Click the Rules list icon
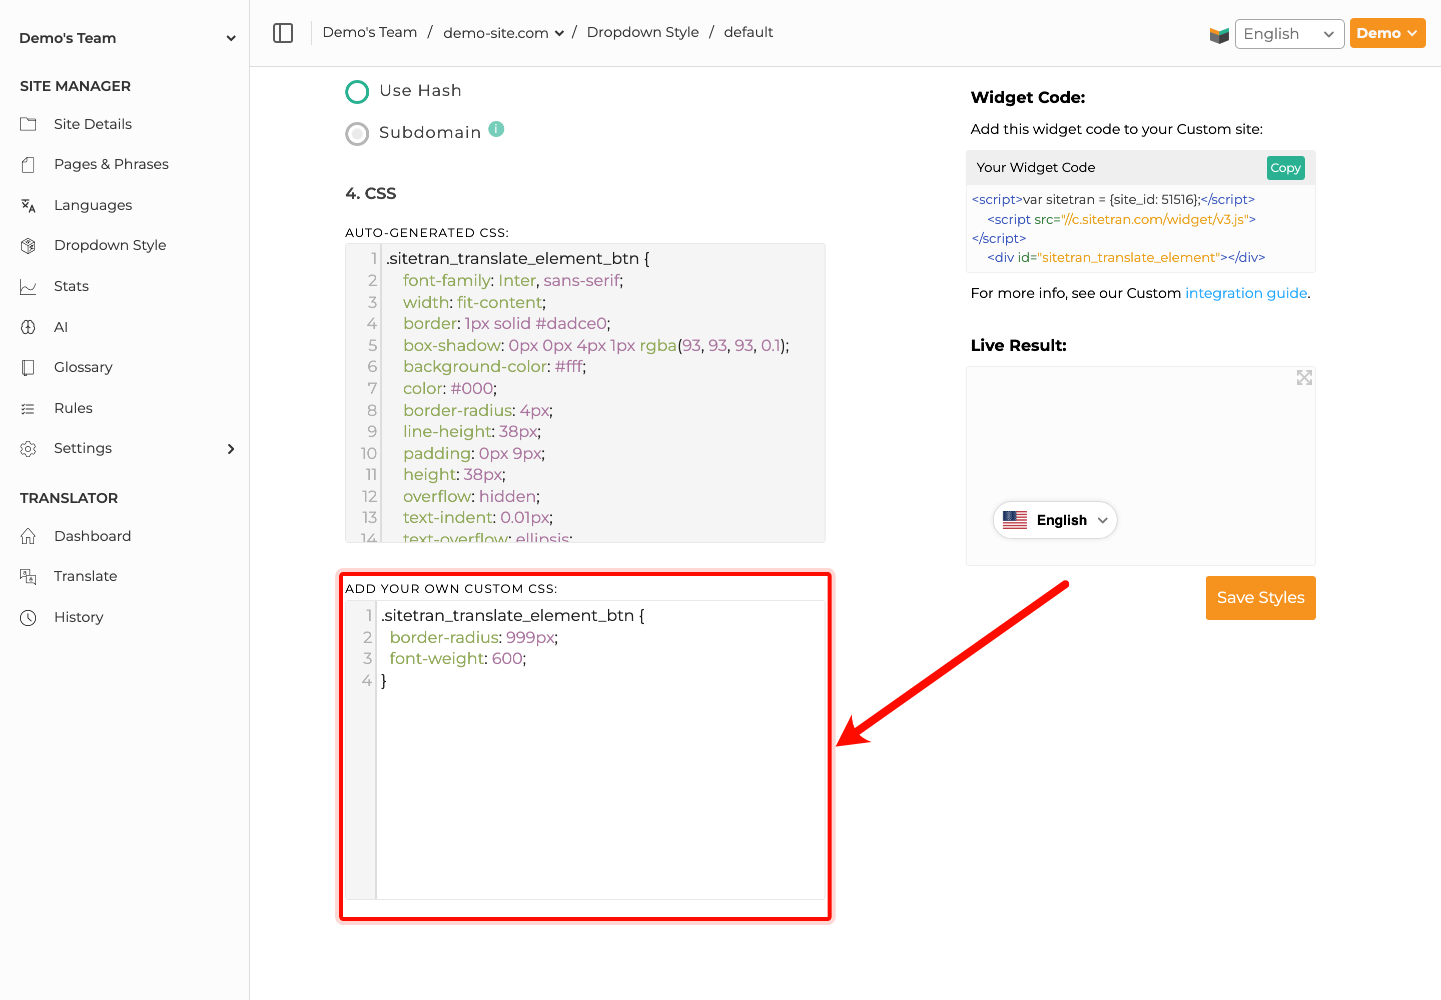 tap(28, 408)
